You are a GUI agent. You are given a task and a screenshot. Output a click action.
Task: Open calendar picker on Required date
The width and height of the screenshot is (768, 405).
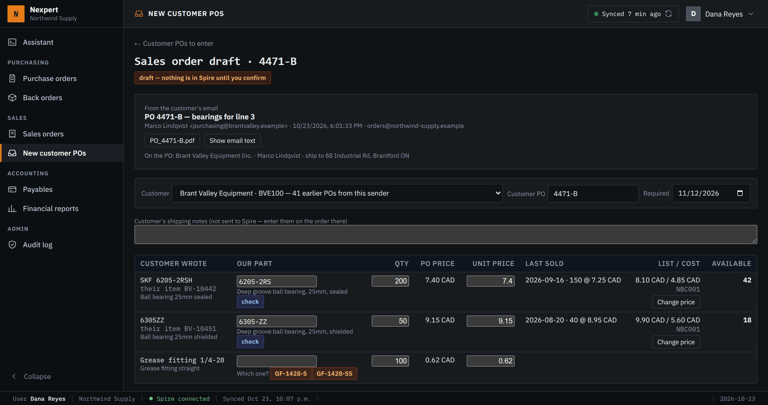click(x=740, y=193)
